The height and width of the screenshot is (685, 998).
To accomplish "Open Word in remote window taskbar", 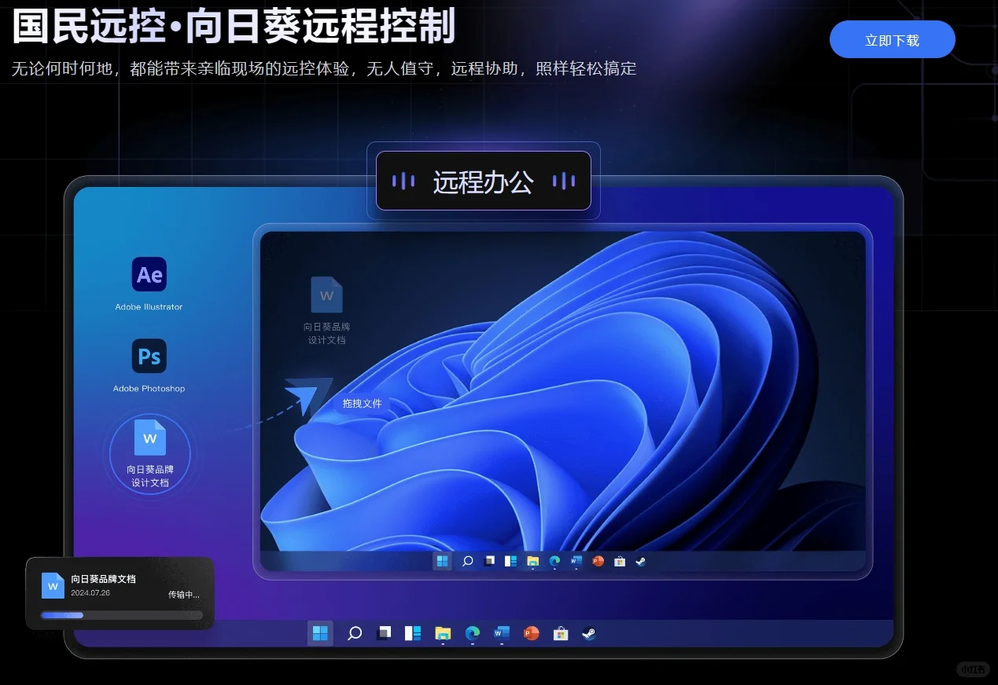I will click(576, 561).
